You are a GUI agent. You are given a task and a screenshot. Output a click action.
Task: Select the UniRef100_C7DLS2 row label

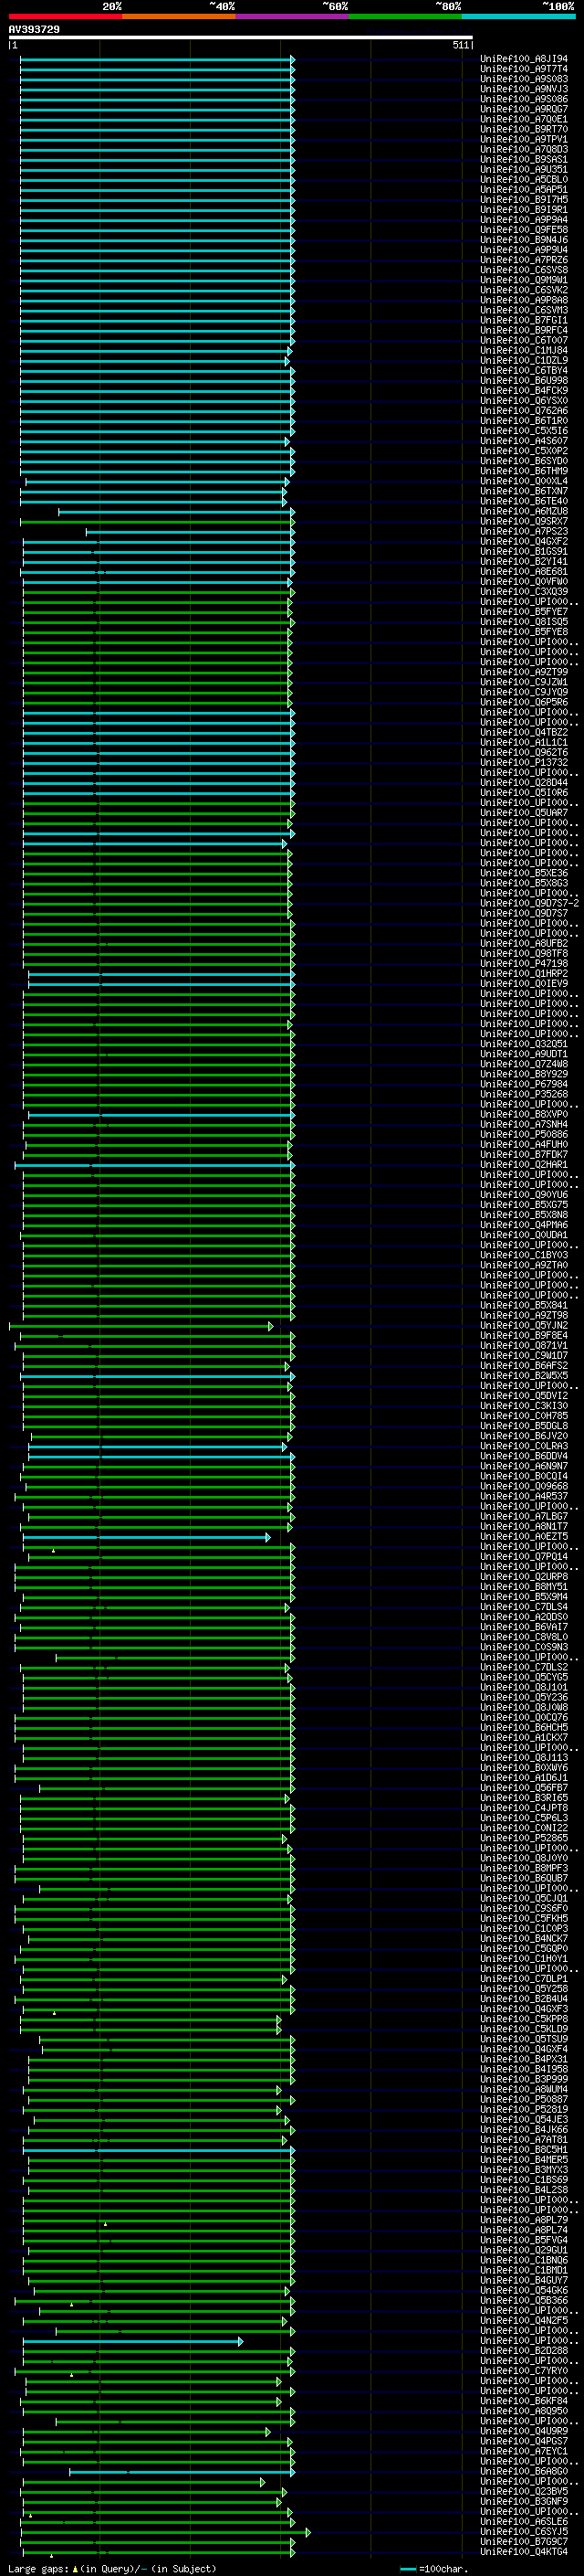[524, 1667]
